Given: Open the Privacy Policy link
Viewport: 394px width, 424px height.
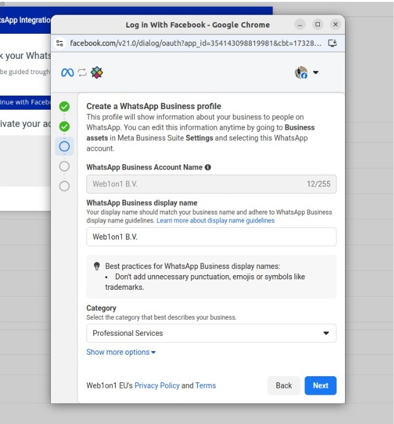Looking at the screenshot, I should click(157, 385).
